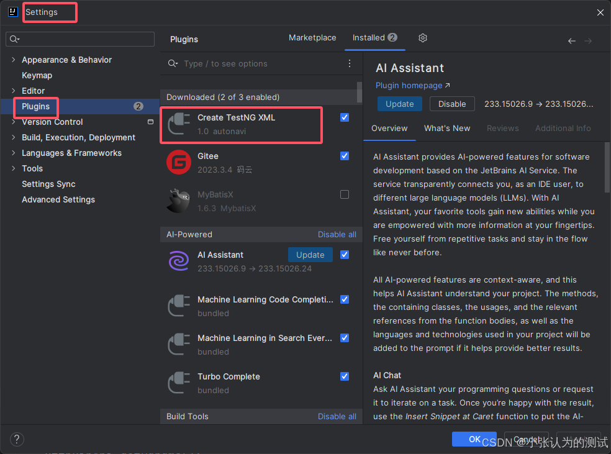Uncheck Machine Learning Code Completion checkbox
Image resolution: width=611 pixels, height=454 pixels.
point(345,299)
